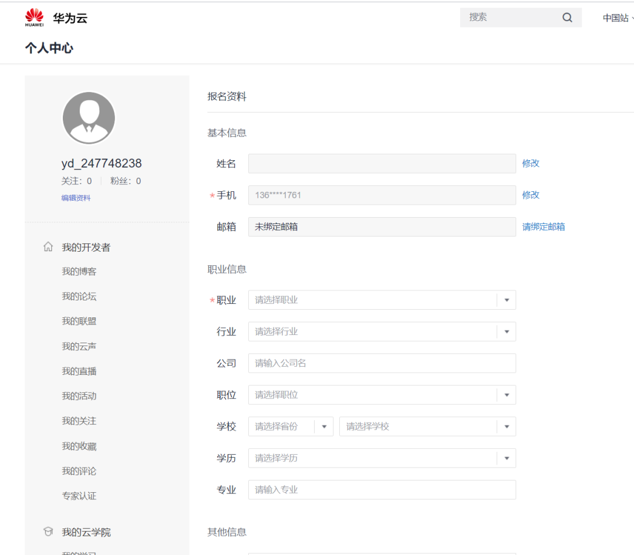The image size is (634, 555).
Task: Click 修改 link next to 姓名
Action: 531,163
